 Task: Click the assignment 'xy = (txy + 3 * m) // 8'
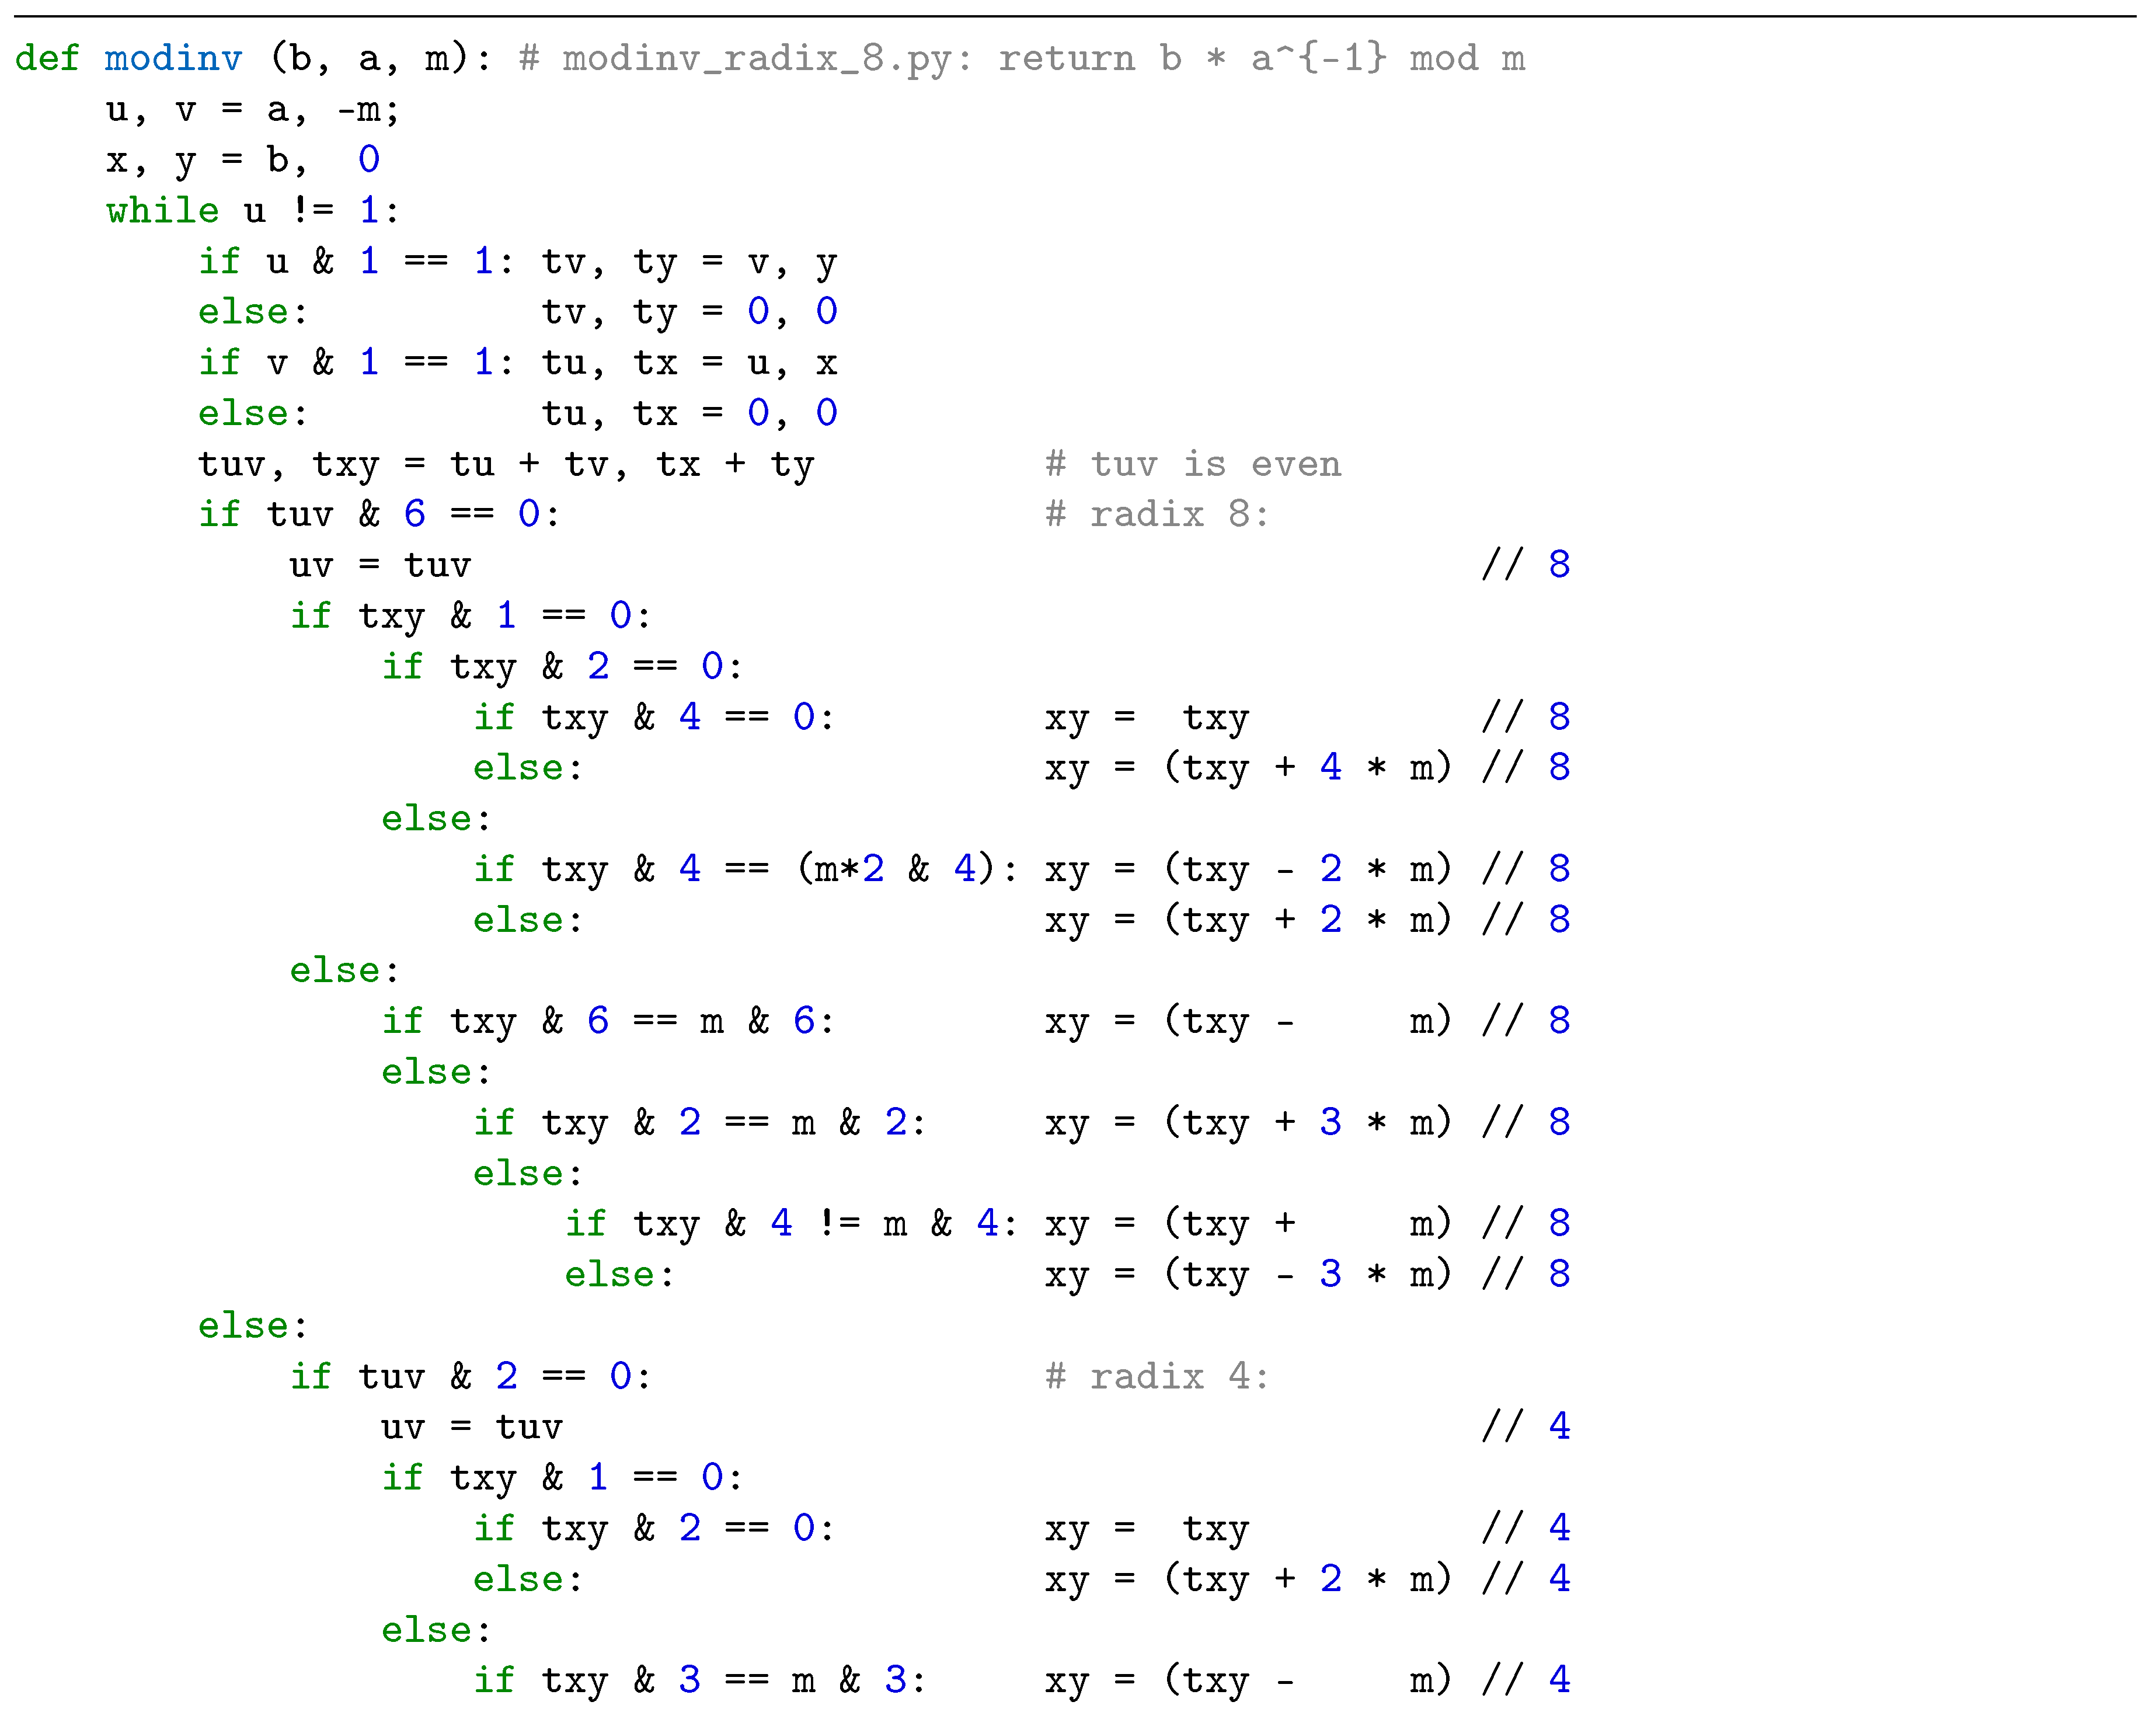coord(1307,1123)
